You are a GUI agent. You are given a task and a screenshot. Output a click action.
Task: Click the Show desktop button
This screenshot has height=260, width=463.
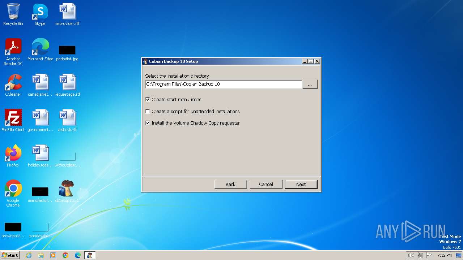(x=459, y=255)
